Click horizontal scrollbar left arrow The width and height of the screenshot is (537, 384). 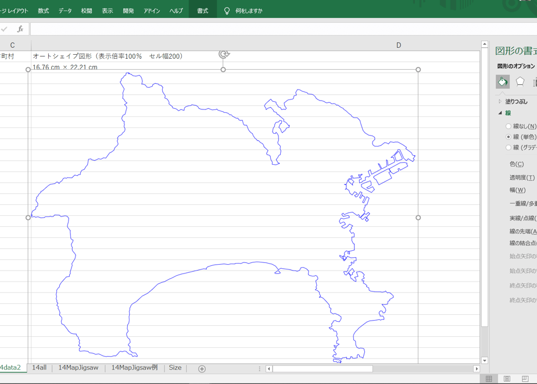point(269,369)
